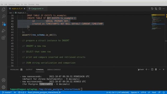
Task: Switch to the OUTPUT panel tab
Action: coord(29,70)
